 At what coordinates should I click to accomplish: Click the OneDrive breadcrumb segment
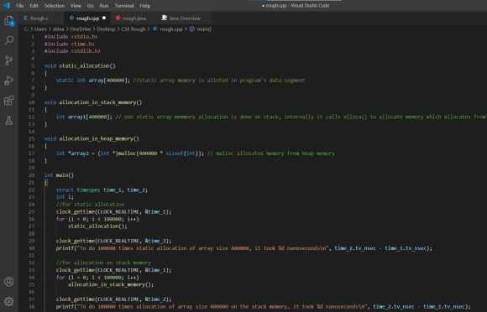(81, 29)
